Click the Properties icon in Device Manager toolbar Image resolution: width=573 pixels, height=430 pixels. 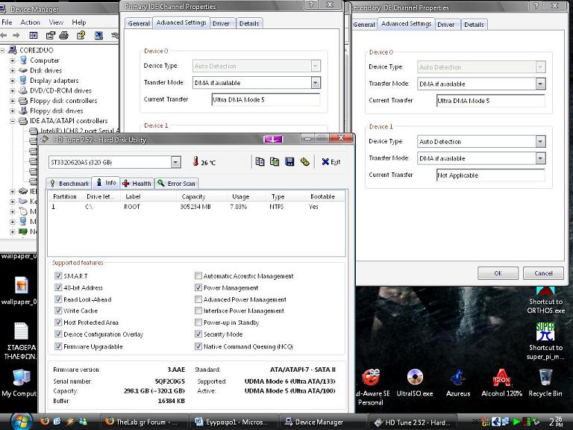click(x=51, y=36)
